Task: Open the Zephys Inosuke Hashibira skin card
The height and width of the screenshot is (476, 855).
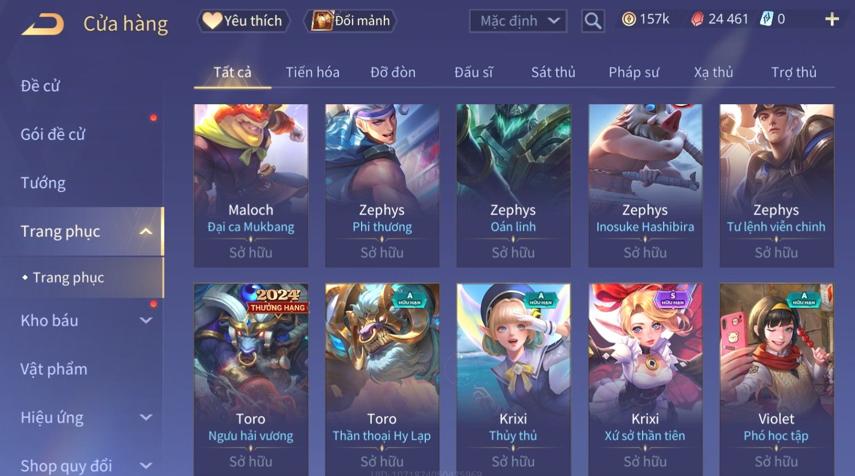Action: pyautogui.click(x=645, y=185)
